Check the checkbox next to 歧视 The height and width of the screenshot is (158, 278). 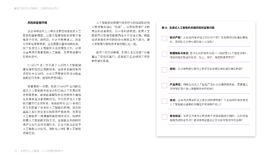pos(164,70)
